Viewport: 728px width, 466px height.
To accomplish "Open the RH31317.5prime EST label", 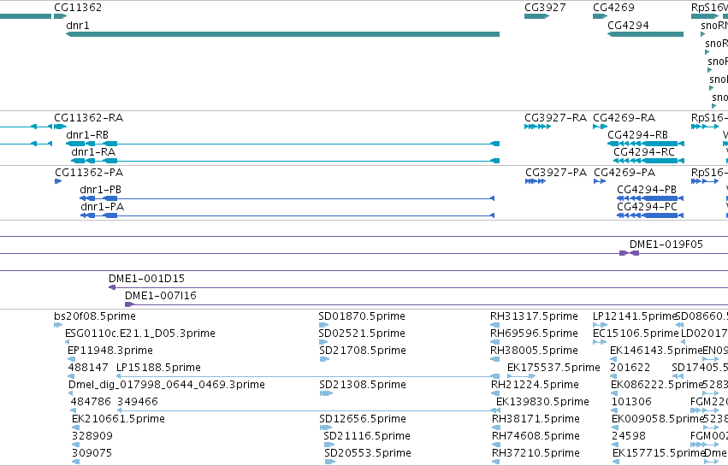I will tap(534, 316).
